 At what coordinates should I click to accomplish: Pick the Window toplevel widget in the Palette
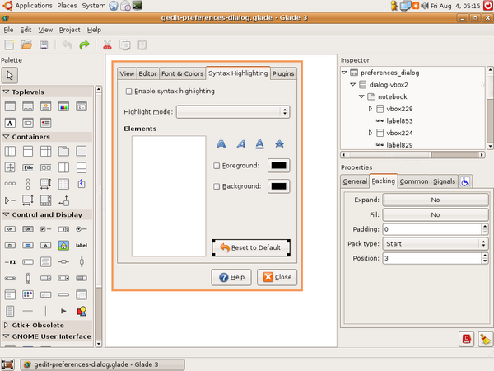tap(10, 106)
